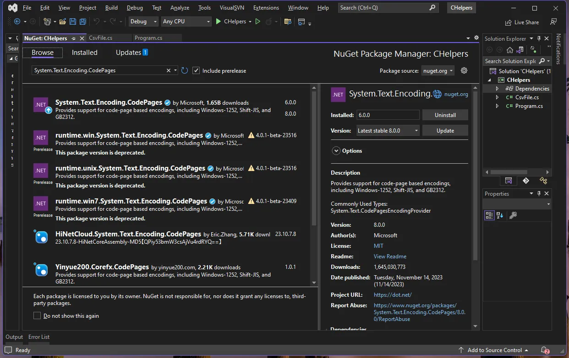Expand the Dependencies tree node

click(498, 89)
